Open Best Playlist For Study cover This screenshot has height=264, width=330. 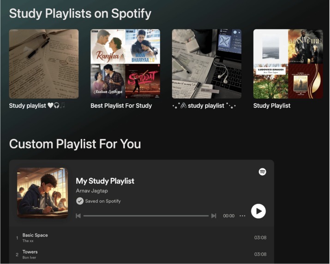coord(125,64)
